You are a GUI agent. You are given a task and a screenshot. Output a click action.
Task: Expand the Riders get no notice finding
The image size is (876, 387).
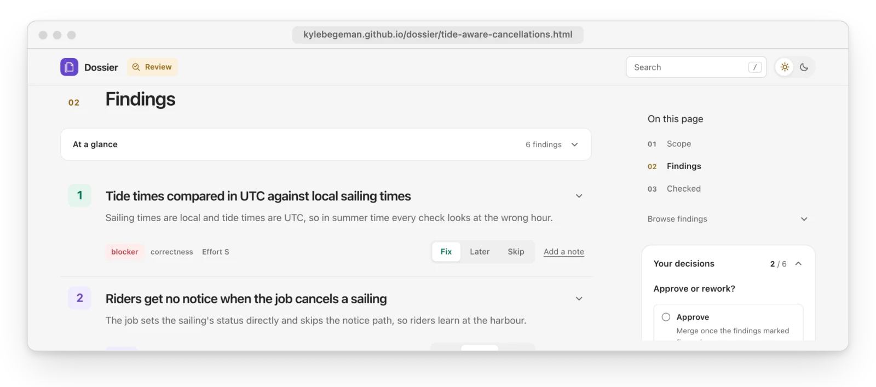(x=579, y=298)
